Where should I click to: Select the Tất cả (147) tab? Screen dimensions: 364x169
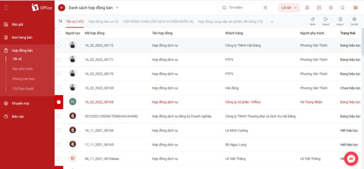pos(75,21)
